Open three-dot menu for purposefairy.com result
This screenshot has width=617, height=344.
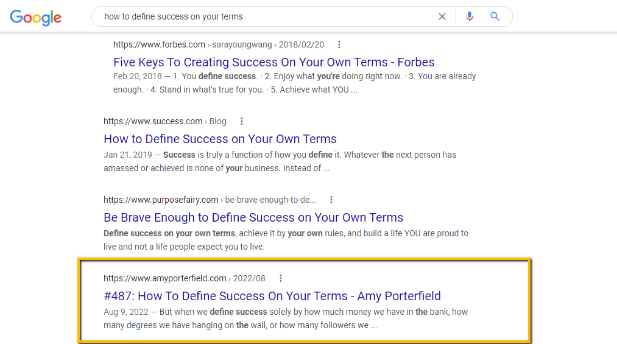331,200
